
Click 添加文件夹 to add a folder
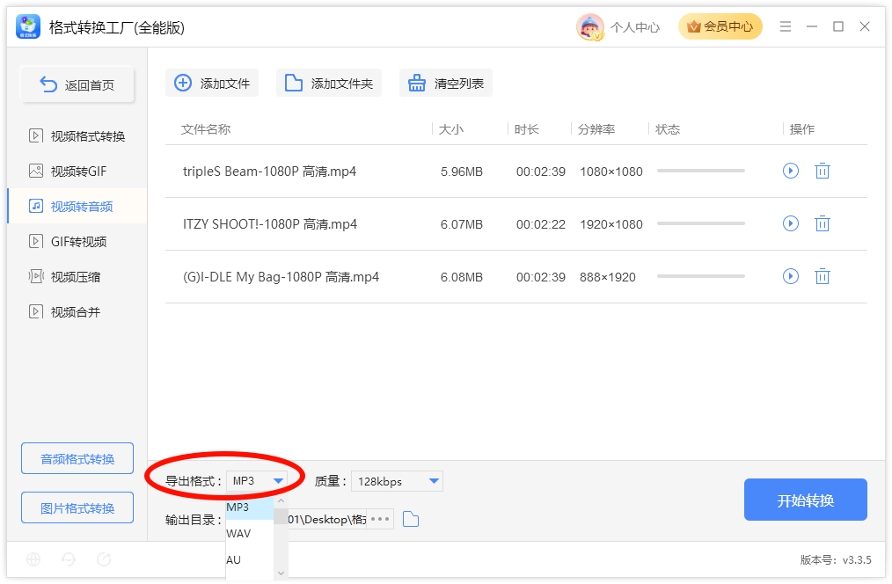[x=329, y=83]
